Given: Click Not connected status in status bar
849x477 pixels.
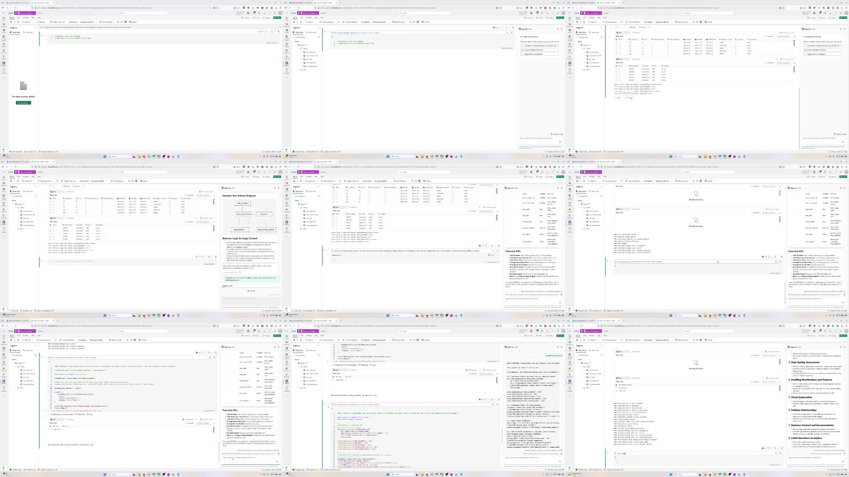Looking at the screenshot, I should pos(17,151).
